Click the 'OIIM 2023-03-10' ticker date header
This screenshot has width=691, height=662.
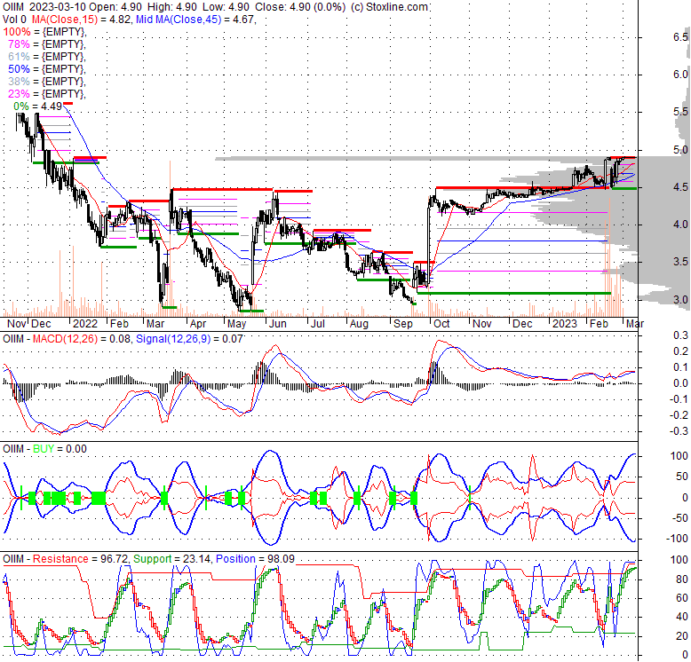(x=45, y=7)
